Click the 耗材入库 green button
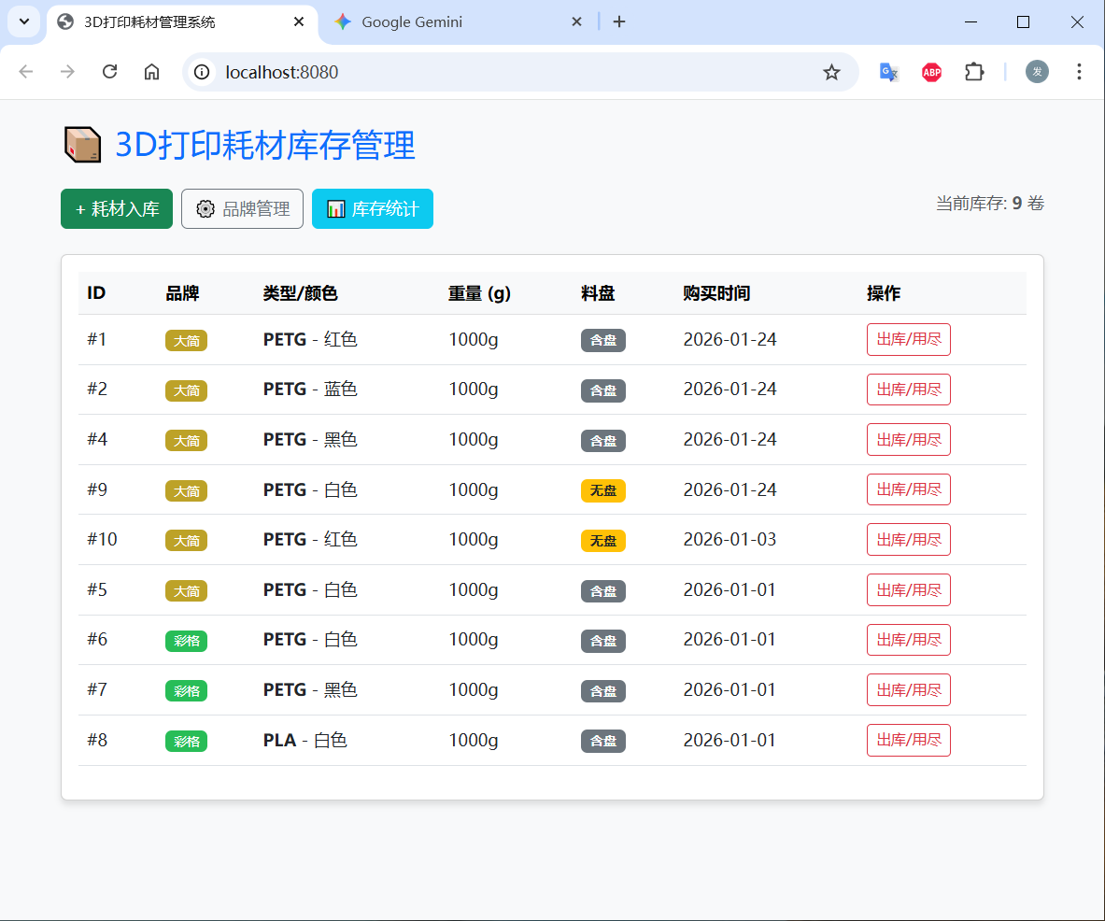The width and height of the screenshot is (1105, 921). [x=117, y=209]
